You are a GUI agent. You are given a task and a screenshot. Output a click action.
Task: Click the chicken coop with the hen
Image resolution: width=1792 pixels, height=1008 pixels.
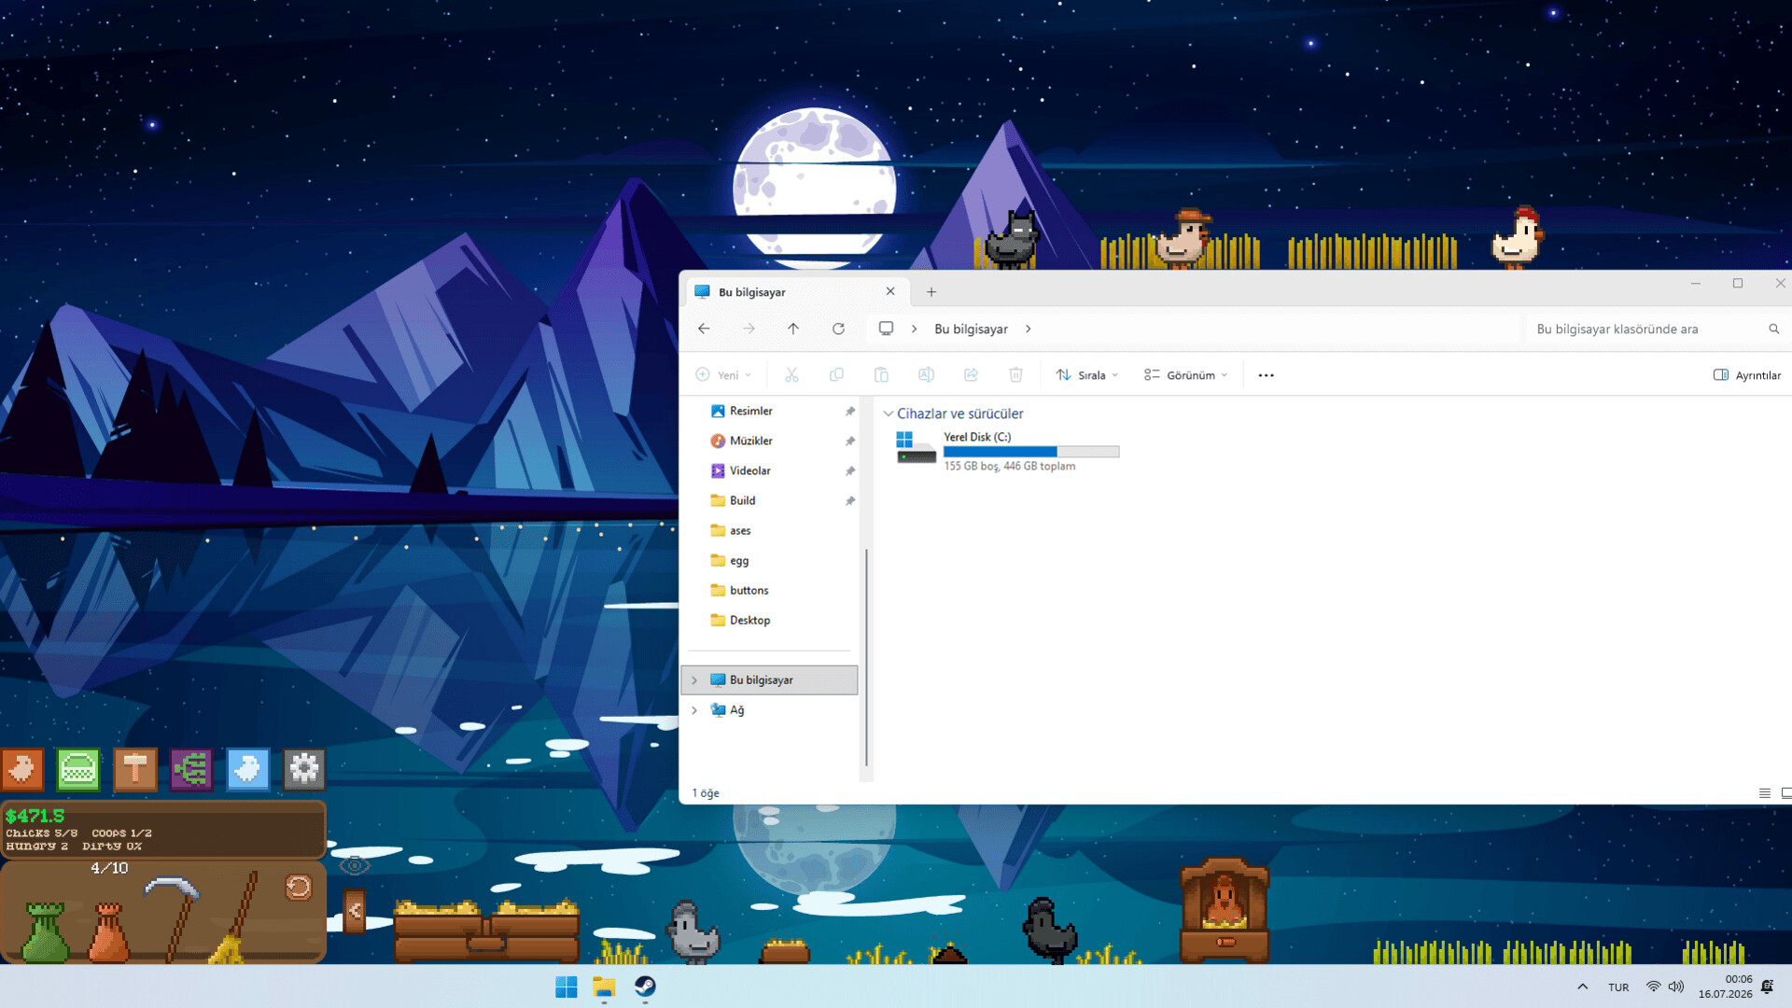click(1225, 910)
